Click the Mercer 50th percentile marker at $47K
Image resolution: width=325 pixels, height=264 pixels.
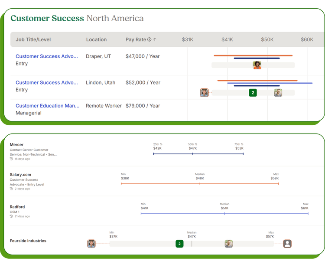pyautogui.click(x=192, y=153)
